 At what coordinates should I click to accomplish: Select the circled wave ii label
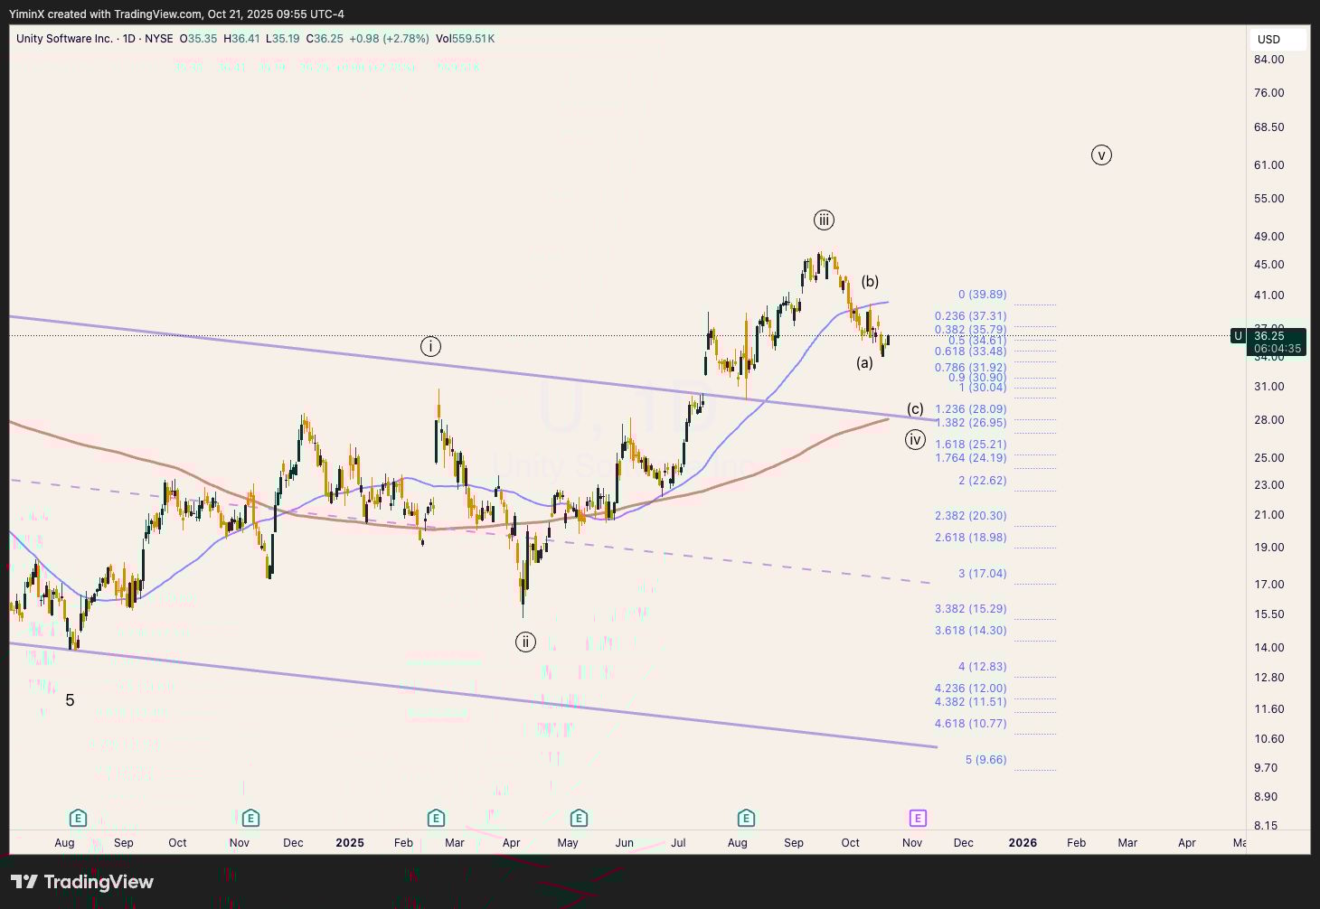pos(525,642)
